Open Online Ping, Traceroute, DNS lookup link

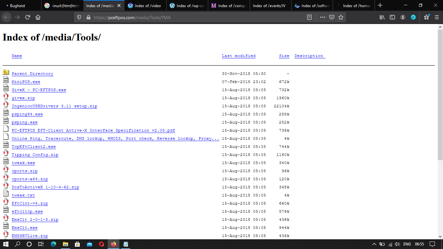pyautogui.click(x=115, y=138)
